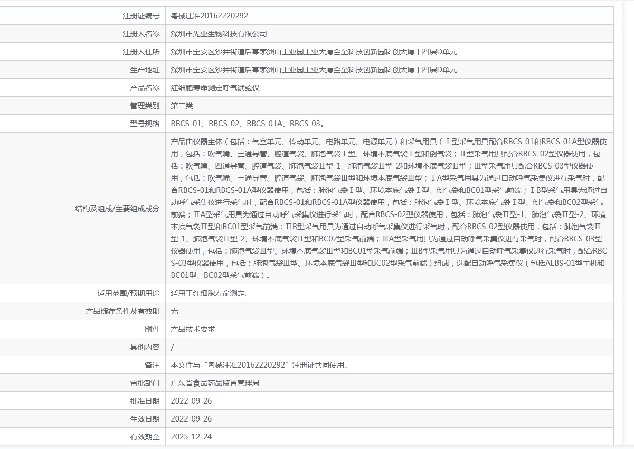Screen dimensions: 634x449
Task: Click intended use text 适用于红细胞寿命测定
Action: point(209,293)
